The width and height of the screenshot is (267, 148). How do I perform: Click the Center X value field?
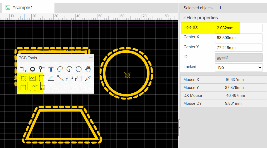click(239, 38)
